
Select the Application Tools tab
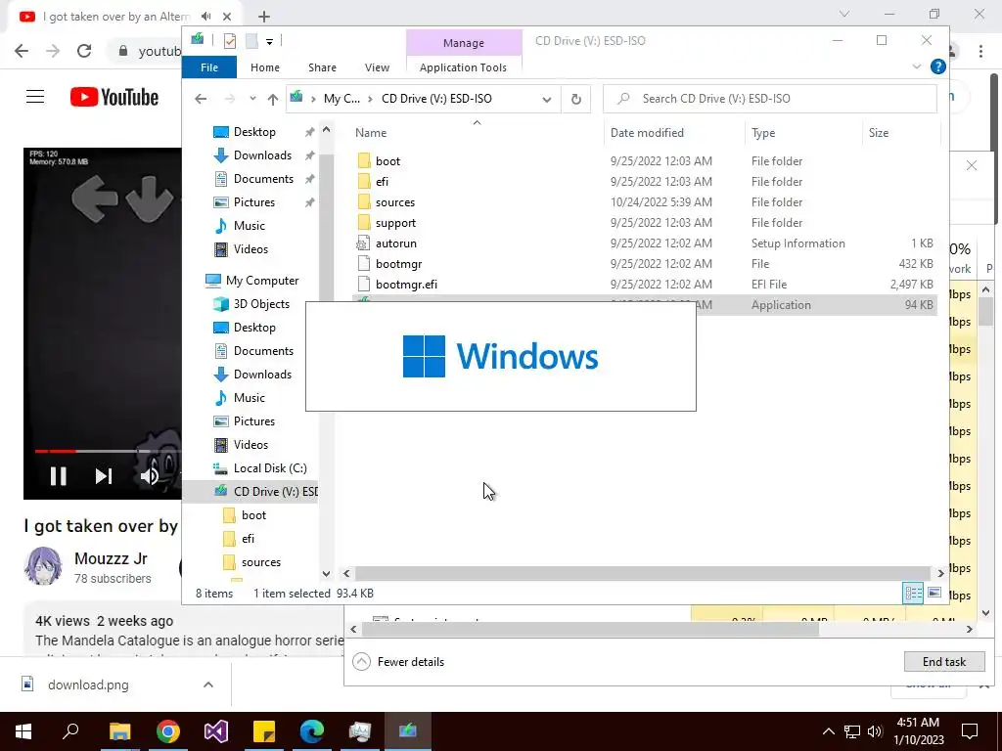[x=463, y=67]
